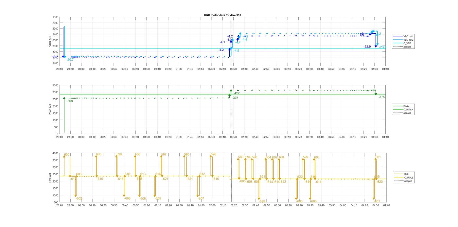Viewport: 458px width, 227px height.
Task: Click the "422" annotation in the Pitch plot
Action: click(x=237, y=93)
